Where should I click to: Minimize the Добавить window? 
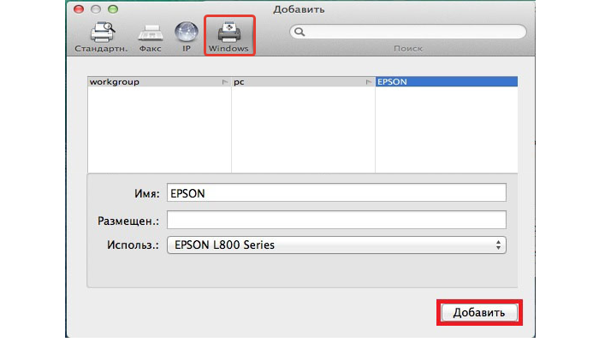tap(96, 9)
